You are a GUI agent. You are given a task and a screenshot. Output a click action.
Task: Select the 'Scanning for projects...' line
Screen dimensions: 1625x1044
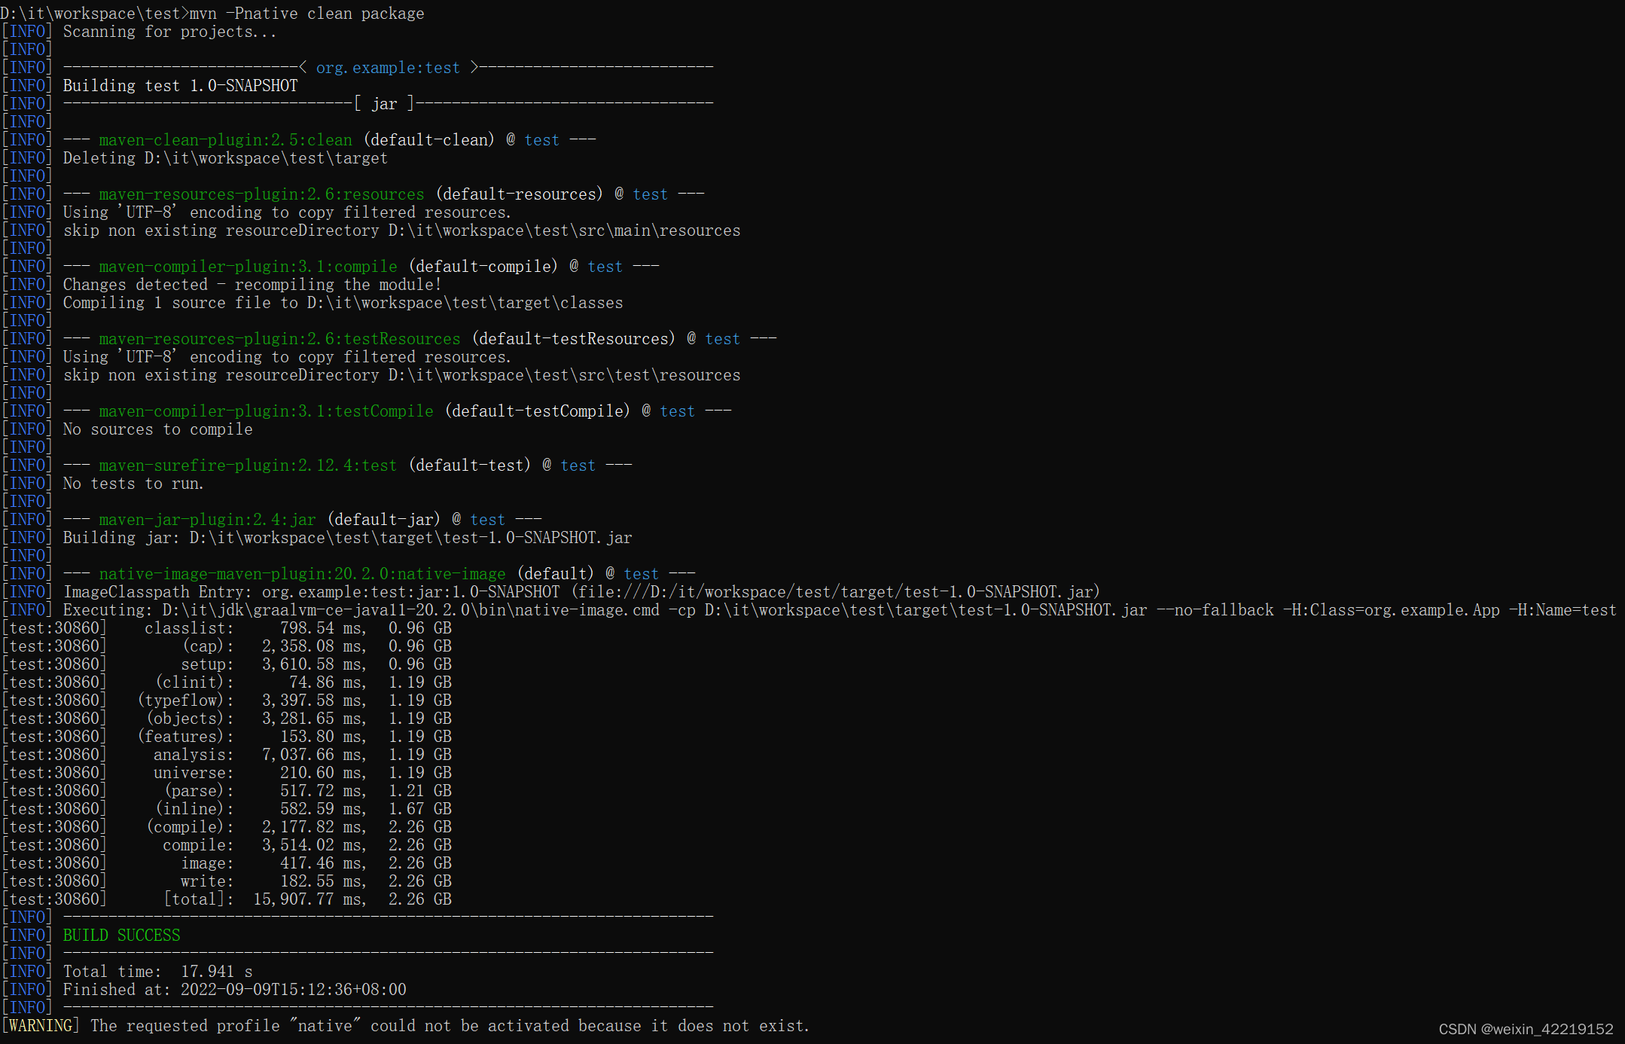coord(169,32)
